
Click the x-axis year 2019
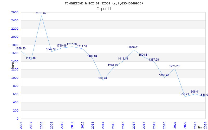point(154,125)
